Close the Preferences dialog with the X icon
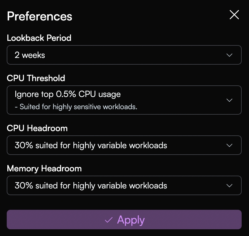Image resolution: width=249 pixels, height=236 pixels. click(x=234, y=15)
